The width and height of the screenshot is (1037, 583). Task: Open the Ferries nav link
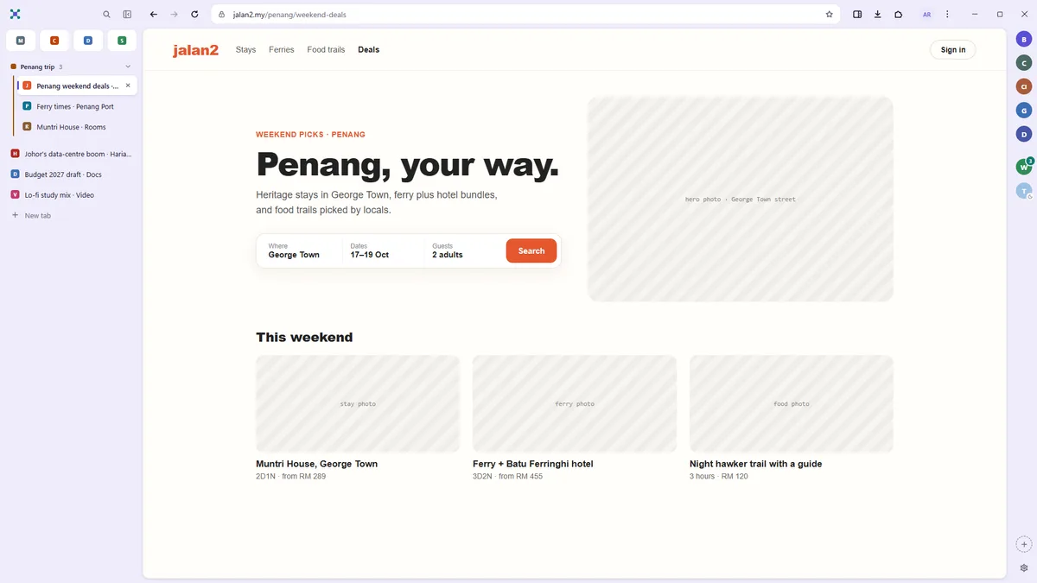coord(282,50)
